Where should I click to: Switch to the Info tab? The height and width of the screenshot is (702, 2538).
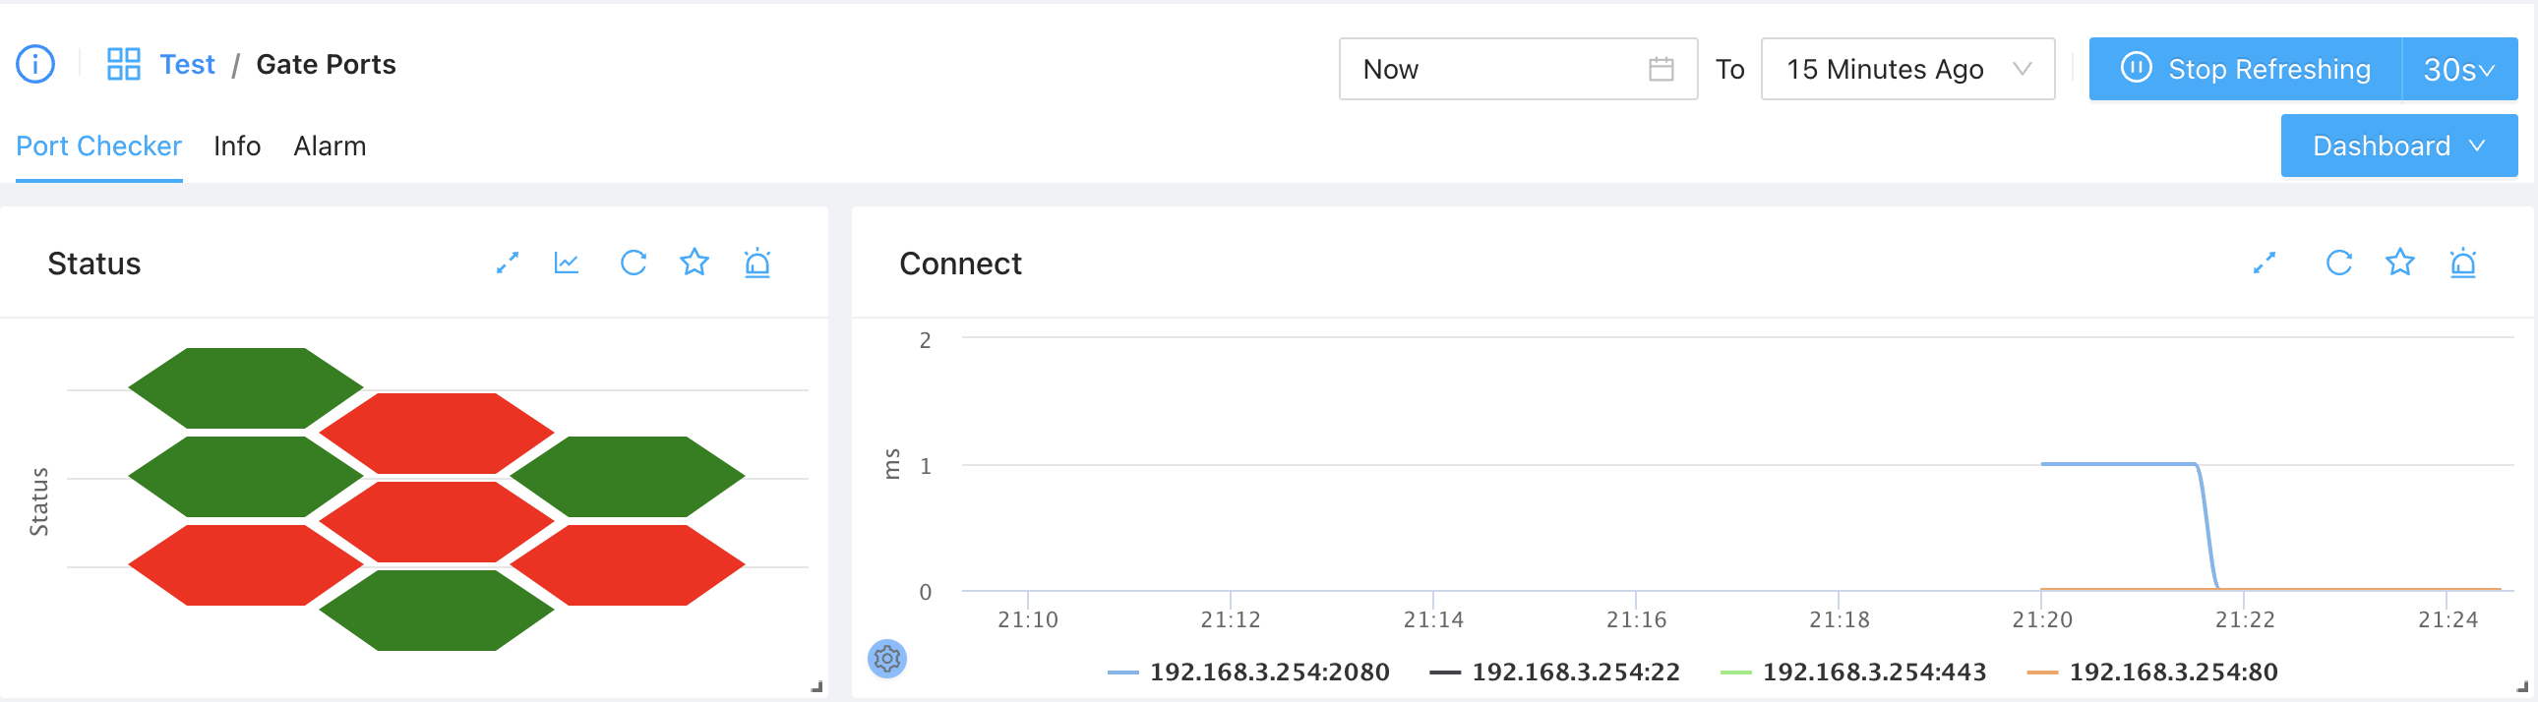coord(237,146)
